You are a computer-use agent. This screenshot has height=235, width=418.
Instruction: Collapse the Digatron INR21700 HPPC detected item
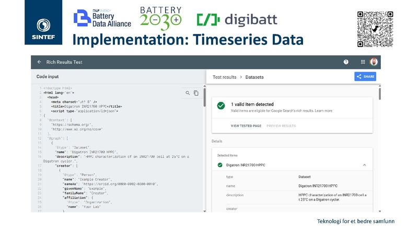(364, 165)
